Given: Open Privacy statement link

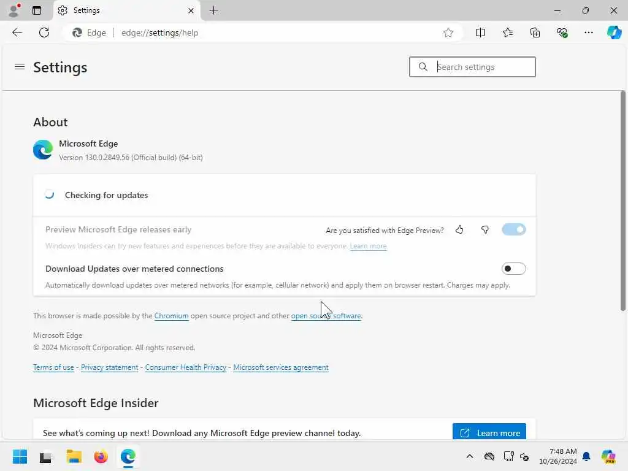Looking at the screenshot, I should 109,367.
